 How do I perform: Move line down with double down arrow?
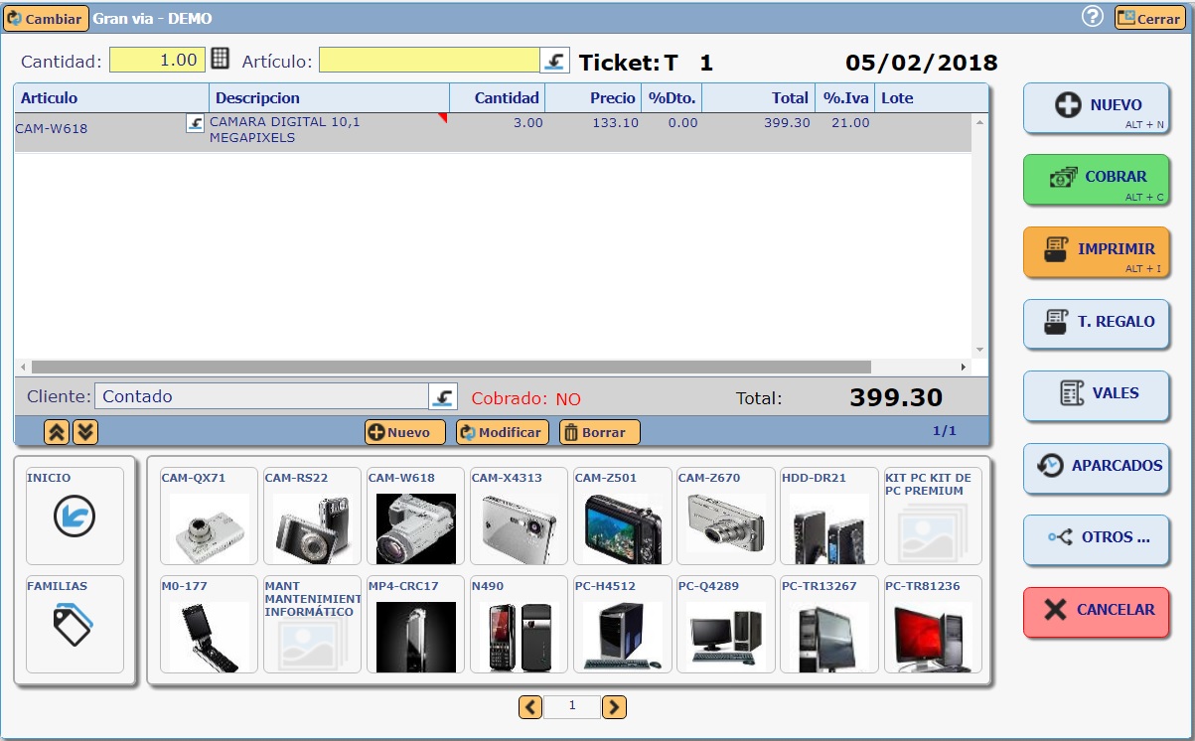tap(86, 432)
